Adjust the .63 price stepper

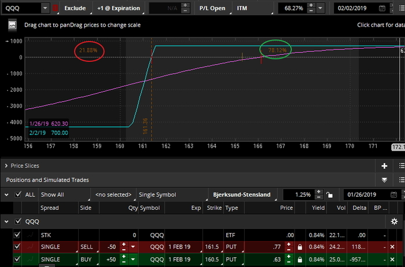tap(289, 260)
